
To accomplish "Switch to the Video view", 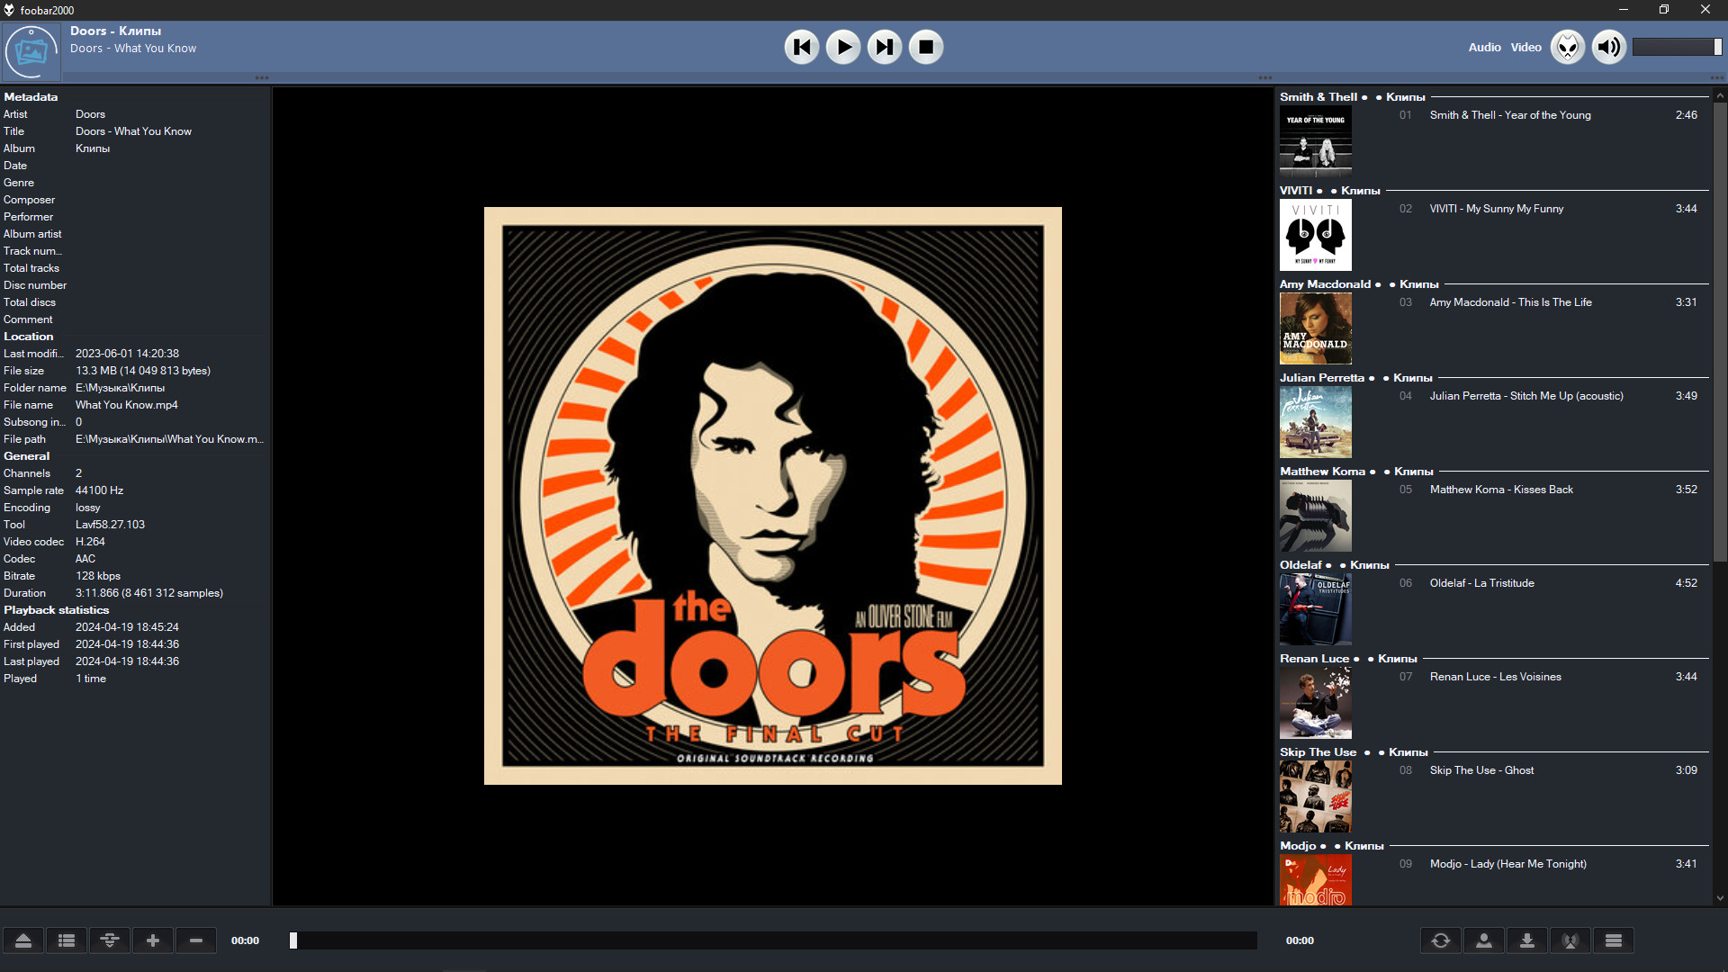I will point(1525,47).
